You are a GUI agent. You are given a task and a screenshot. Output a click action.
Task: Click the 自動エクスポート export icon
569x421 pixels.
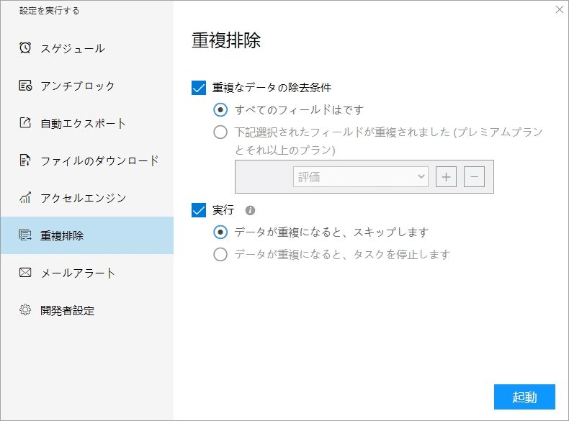point(25,123)
